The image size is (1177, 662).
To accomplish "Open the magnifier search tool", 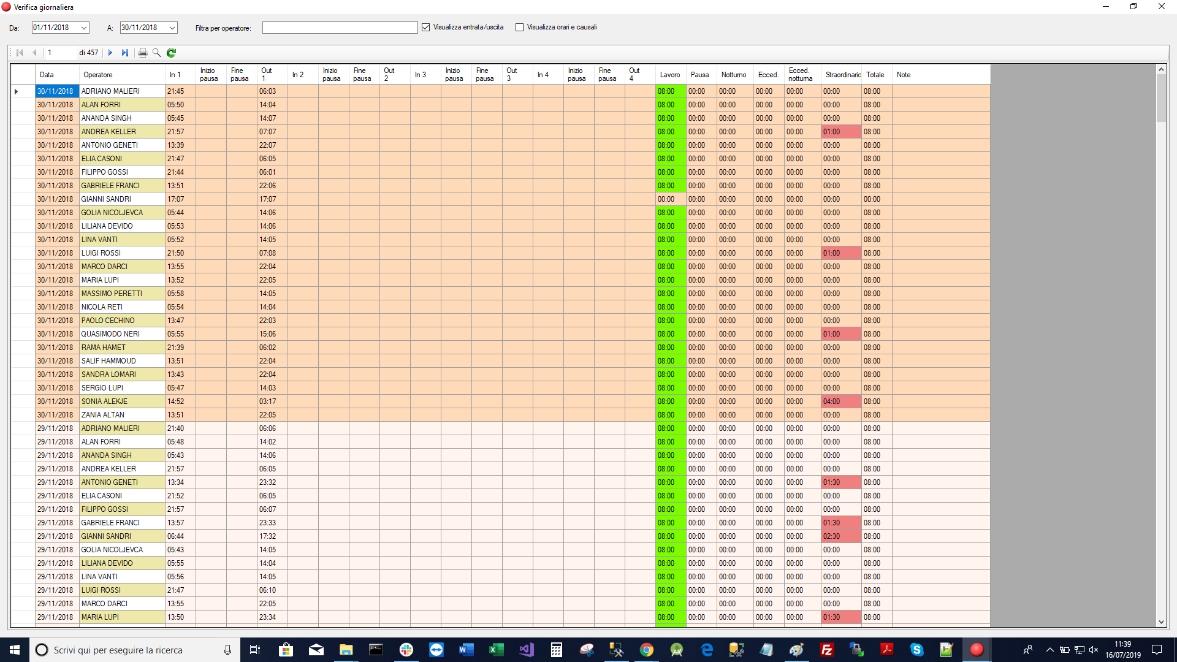I will point(156,53).
